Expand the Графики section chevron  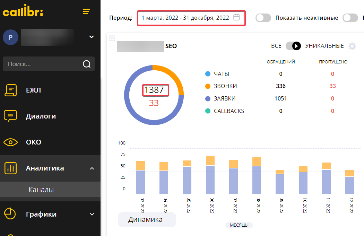click(x=92, y=214)
